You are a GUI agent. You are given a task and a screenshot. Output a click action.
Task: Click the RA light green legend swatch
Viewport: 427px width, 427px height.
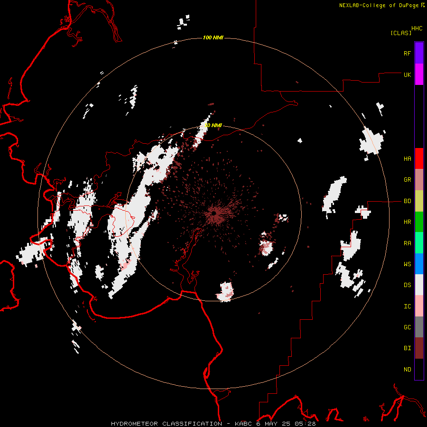point(419,243)
